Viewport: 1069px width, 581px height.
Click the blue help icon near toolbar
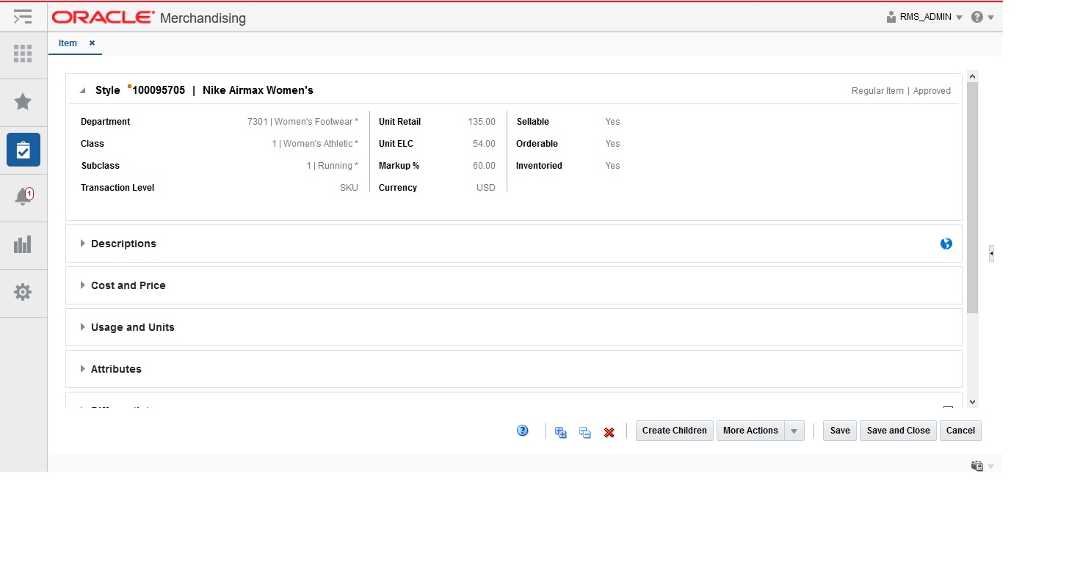coord(523,431)
